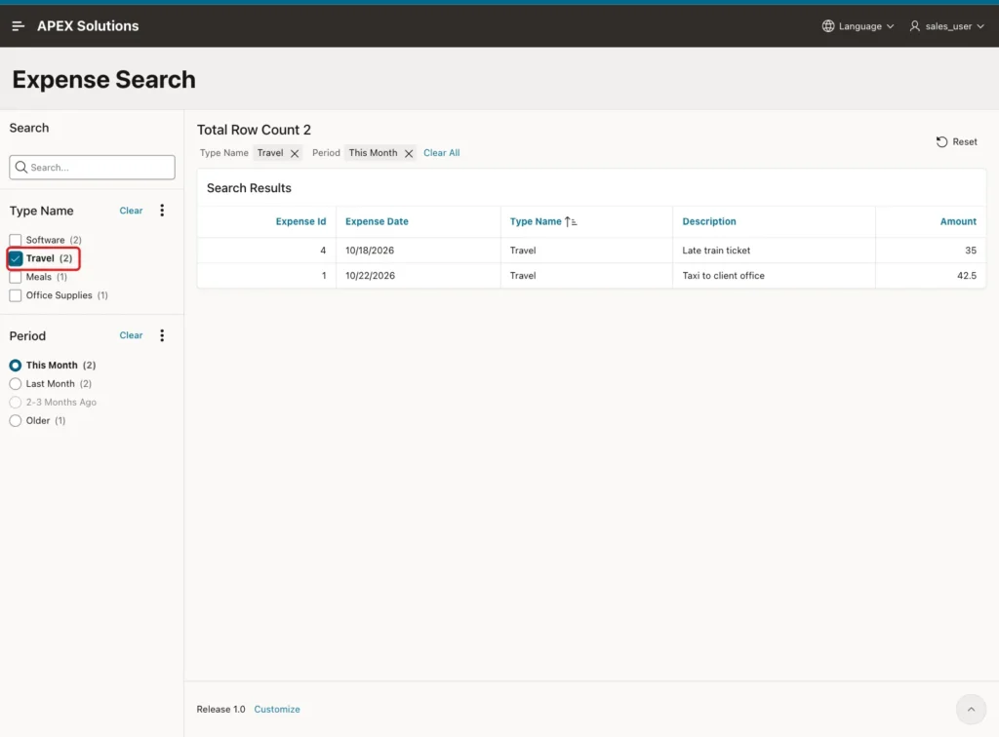Check the Software checkbox
The image size is (999, 737).
pos(16,240)
